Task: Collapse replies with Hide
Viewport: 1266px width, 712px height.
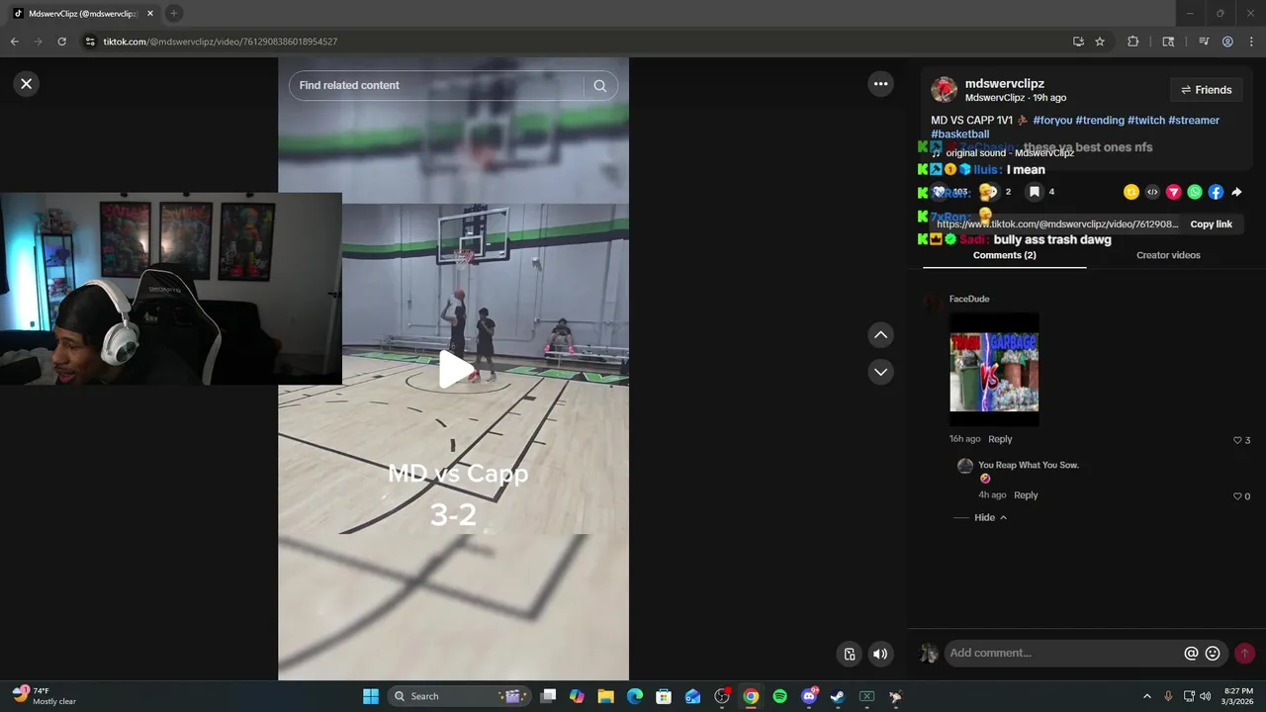Action: (990, 518)
